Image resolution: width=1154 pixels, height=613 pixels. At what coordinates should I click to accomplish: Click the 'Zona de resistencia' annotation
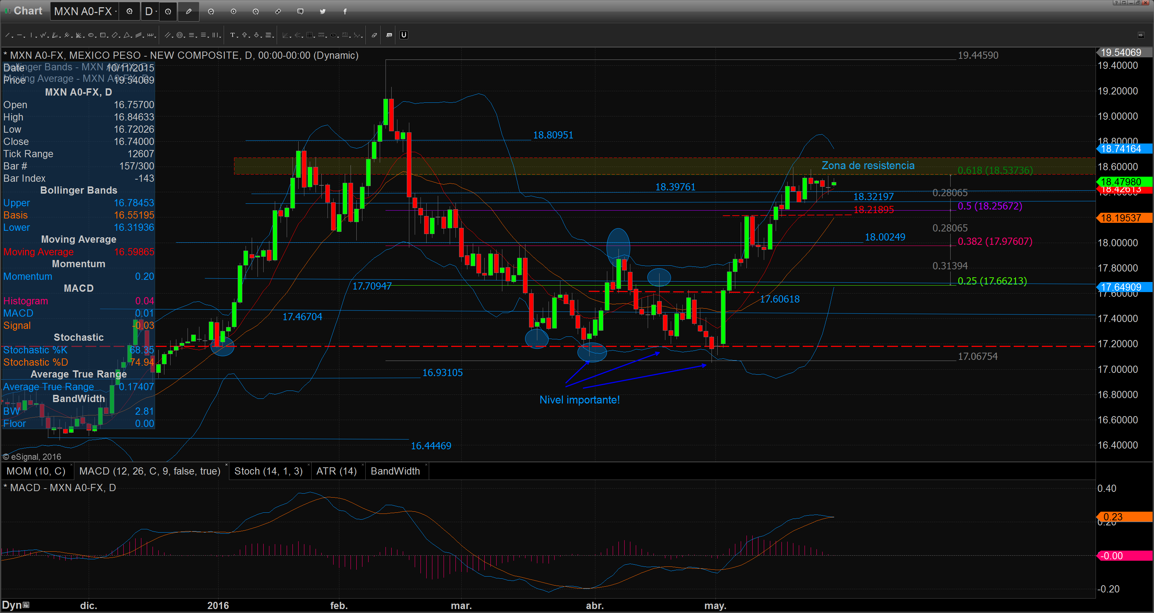[868, 166]
